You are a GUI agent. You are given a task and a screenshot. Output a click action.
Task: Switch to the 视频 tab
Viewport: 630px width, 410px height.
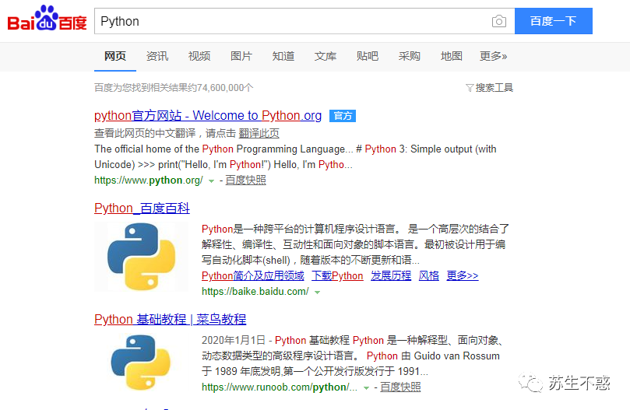[x=199, y=56]
